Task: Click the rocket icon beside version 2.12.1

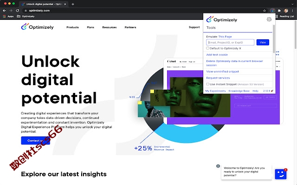Action: (272, 91)
